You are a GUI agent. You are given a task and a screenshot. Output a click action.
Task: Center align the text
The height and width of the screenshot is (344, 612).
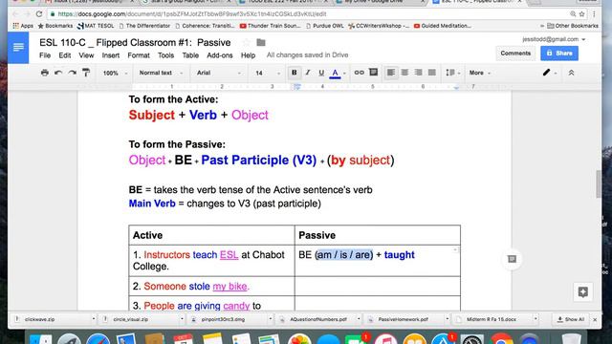[404, 73]
